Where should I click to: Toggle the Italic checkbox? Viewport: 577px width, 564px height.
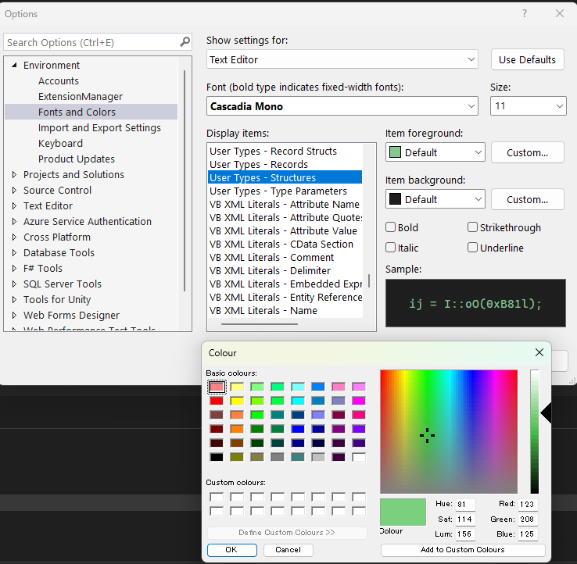point(391,248)
